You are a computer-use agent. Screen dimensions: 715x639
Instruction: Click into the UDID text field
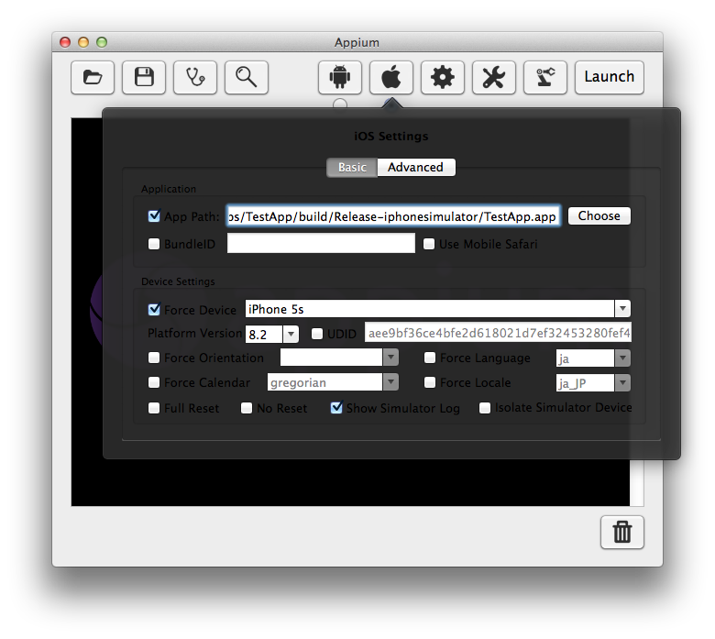498,333
